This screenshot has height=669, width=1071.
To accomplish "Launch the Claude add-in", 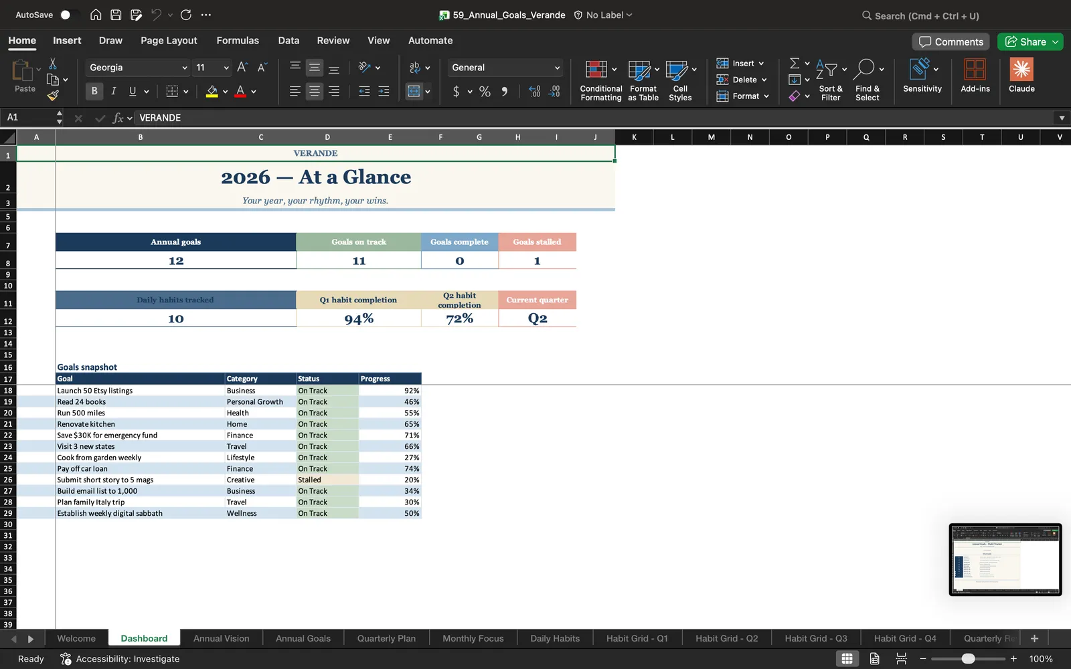I will coord(1021,76).
